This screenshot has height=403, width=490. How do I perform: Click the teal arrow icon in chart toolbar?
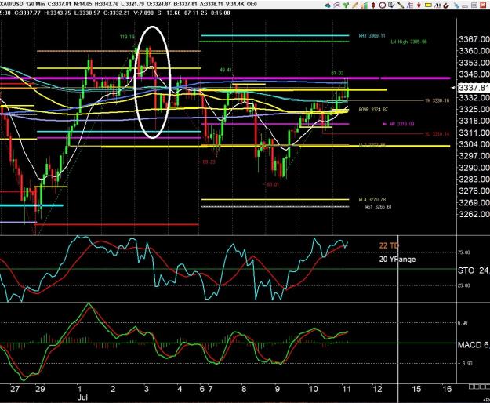tap(328, 5)
